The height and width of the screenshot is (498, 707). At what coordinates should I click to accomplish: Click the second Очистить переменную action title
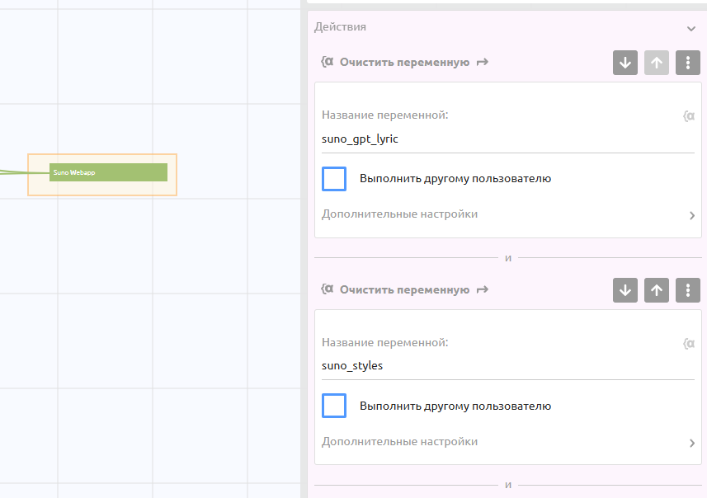tap(404, 289)
